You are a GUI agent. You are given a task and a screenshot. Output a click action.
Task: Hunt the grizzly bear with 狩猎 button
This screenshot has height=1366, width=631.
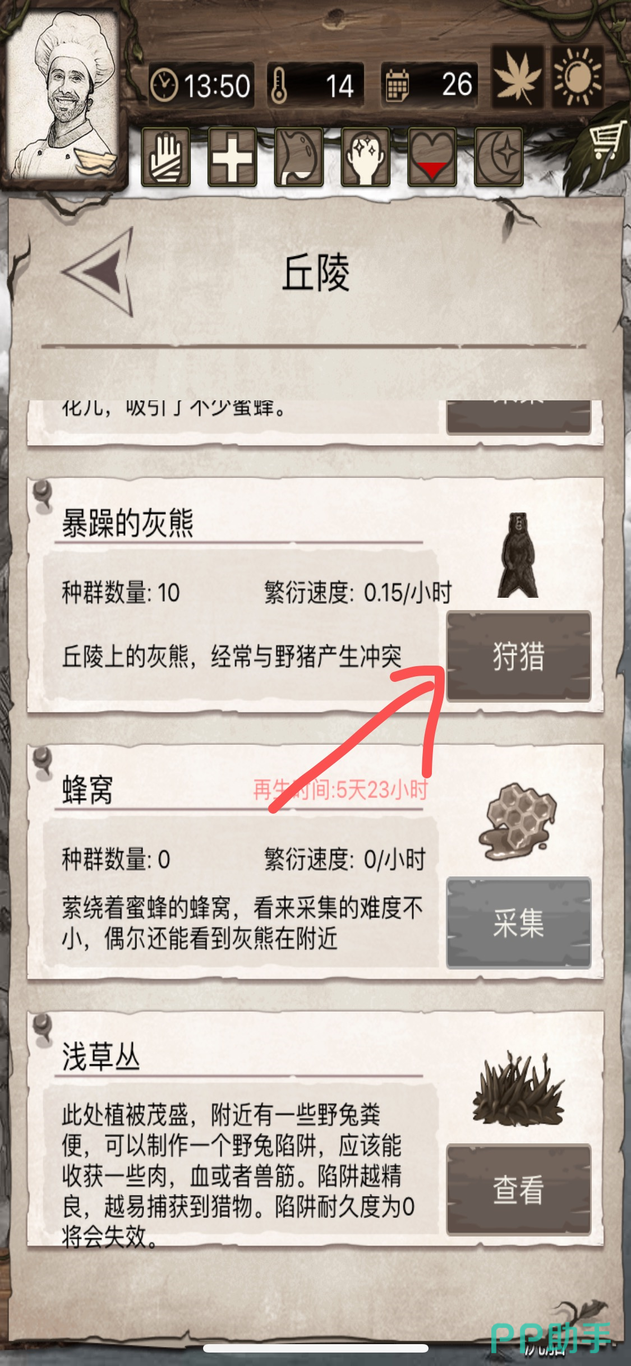tap(518, 656)
